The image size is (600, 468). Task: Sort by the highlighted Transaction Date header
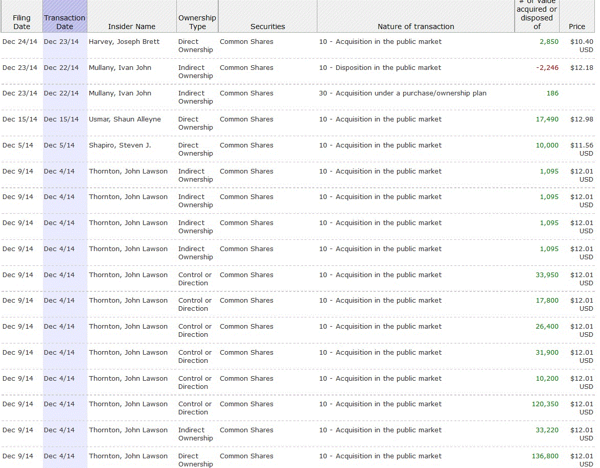click(64, 22)
